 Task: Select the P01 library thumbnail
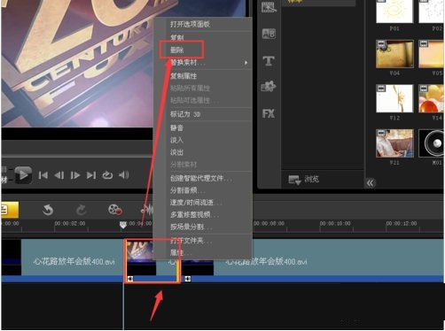[394, 12]
